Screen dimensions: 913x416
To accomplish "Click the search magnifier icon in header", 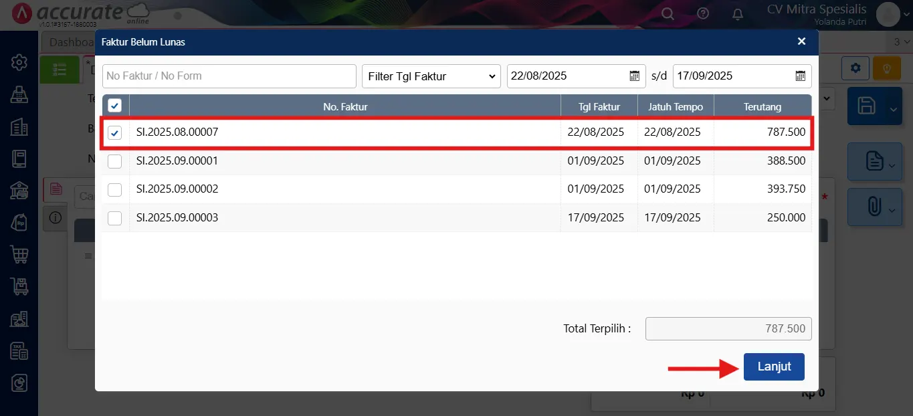I will (668, 13).
